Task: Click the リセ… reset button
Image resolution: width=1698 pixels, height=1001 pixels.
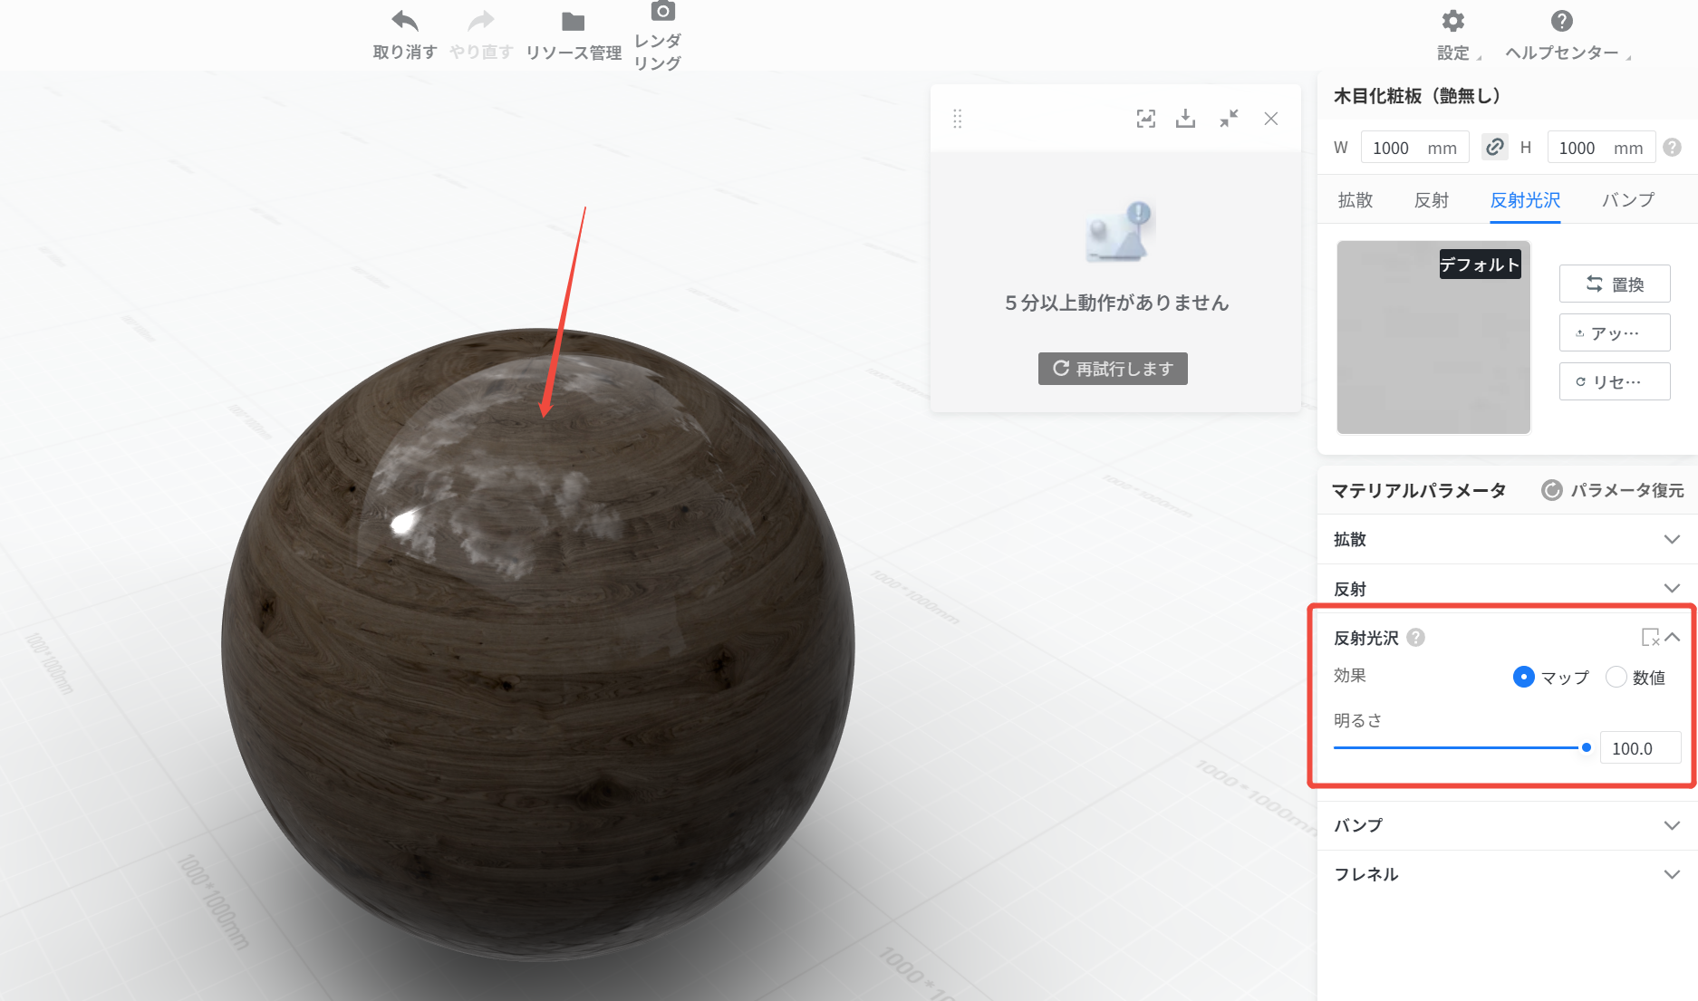Action: (1615, 382)
